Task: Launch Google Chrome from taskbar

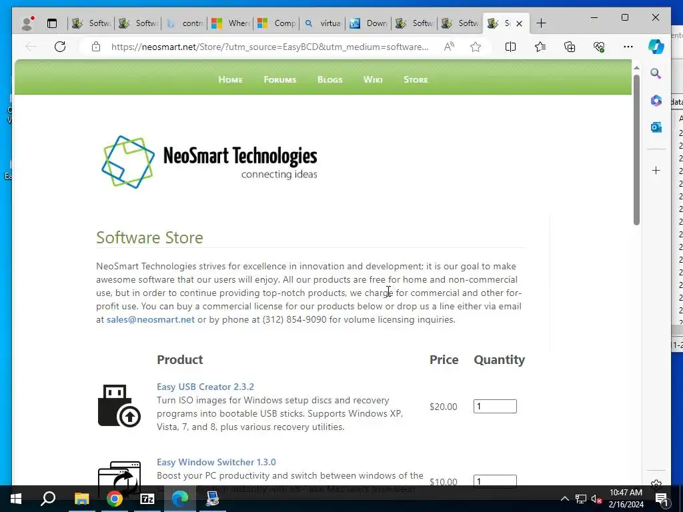Action: click(115, 499)
